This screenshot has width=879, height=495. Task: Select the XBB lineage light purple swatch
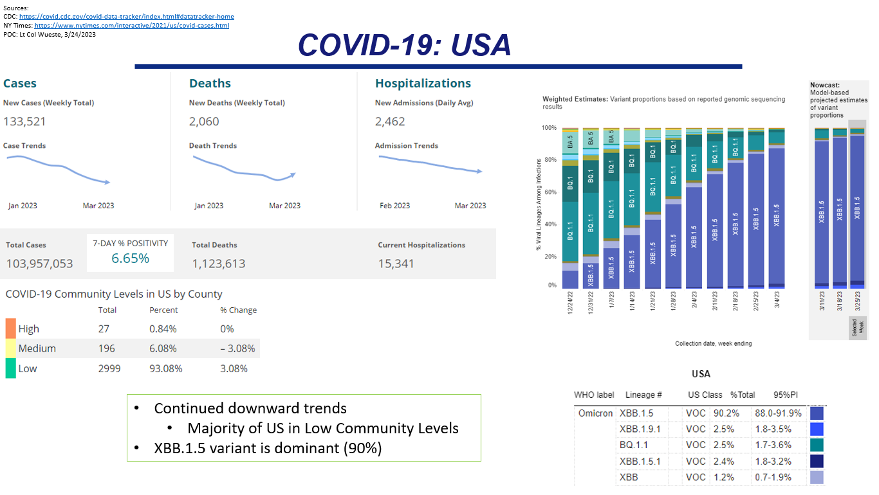[817, 477]
